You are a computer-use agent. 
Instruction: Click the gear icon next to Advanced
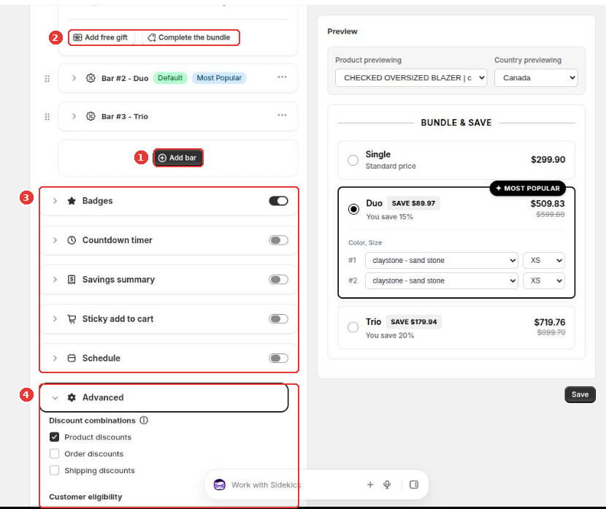click(72, 398)
